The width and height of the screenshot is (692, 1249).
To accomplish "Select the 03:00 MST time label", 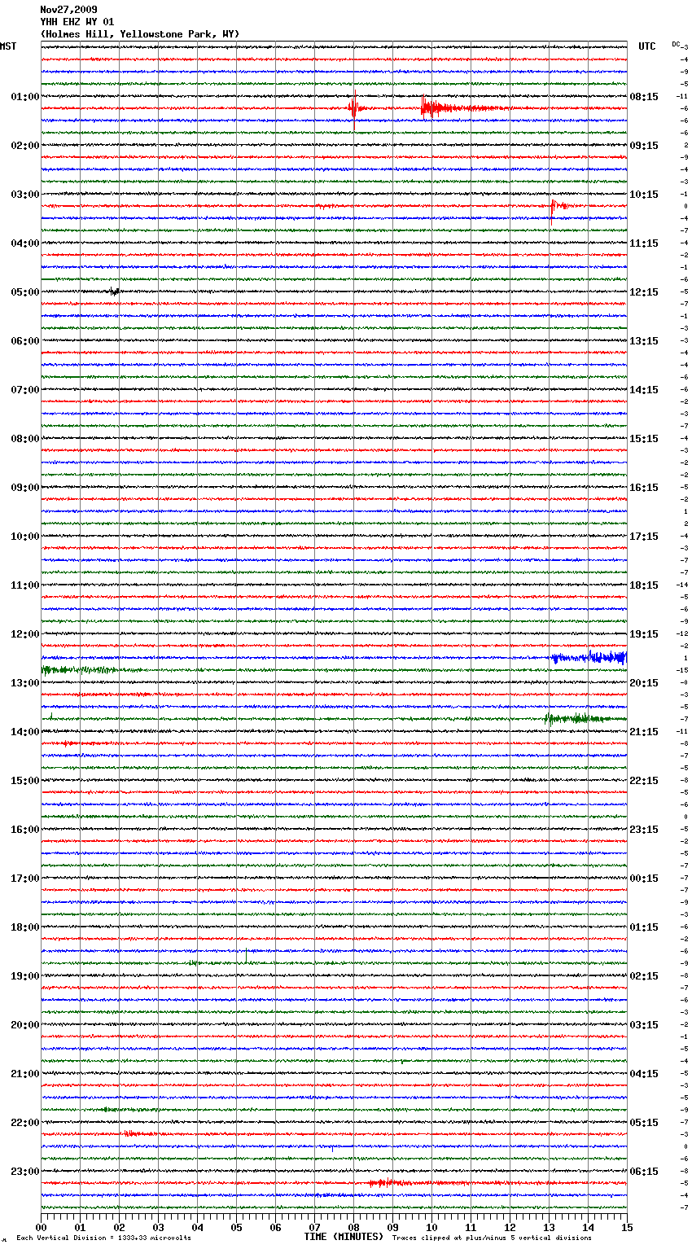I will point(25,195).
